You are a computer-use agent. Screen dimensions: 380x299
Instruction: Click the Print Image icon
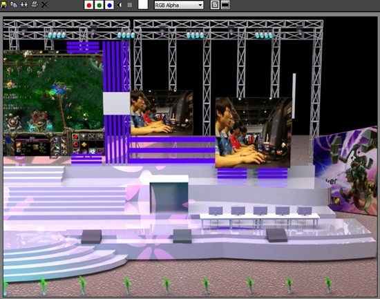(x=35, y=5)
